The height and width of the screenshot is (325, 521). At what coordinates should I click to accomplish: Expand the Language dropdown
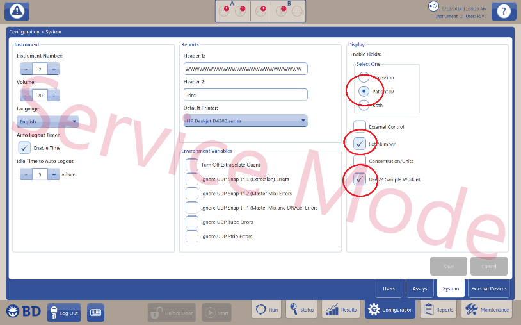[48, 121]
